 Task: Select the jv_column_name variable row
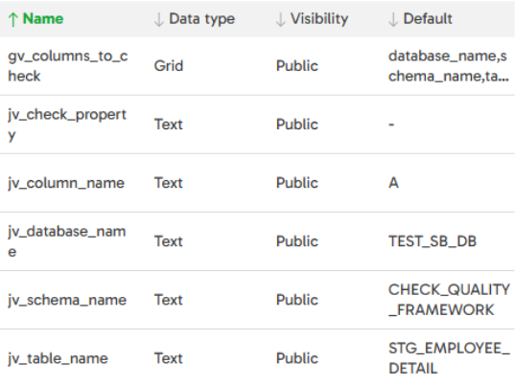(x=257, y=183)
